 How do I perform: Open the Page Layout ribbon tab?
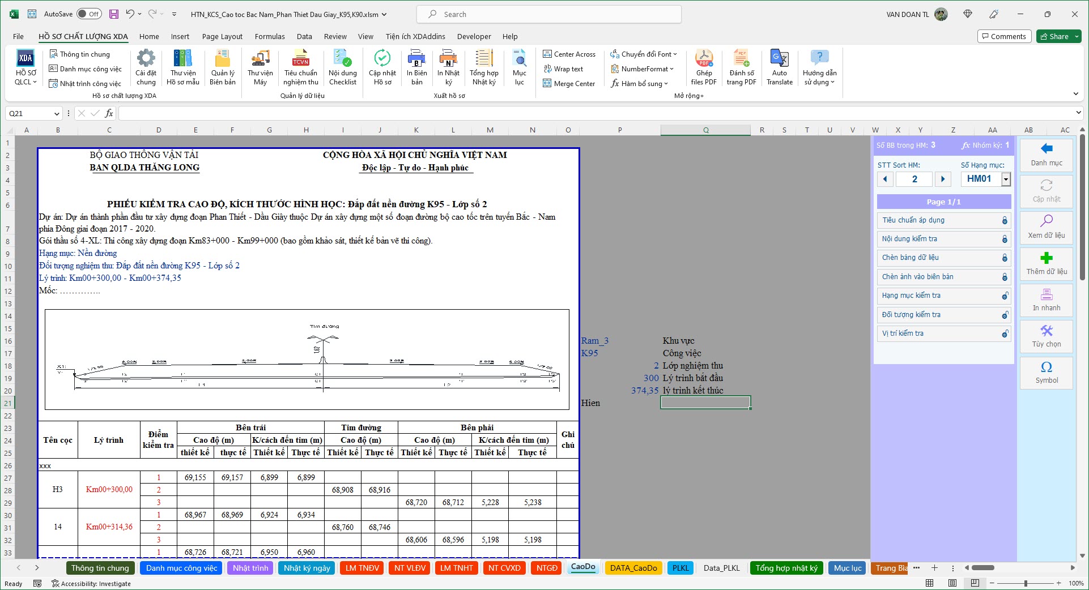[x=222, y=37]
